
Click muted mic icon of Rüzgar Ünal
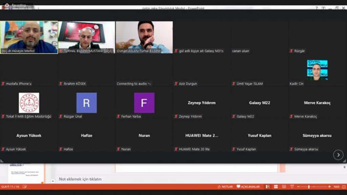61,116
